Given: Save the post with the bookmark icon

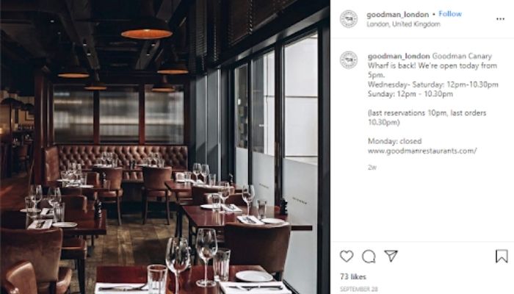Looking at the screenshot, I should 502,257.
